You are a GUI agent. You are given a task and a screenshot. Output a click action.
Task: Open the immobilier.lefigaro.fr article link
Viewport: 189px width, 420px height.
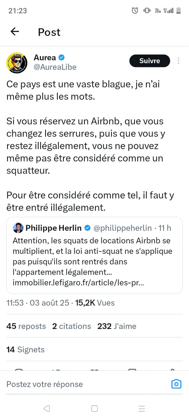[78, 283]
